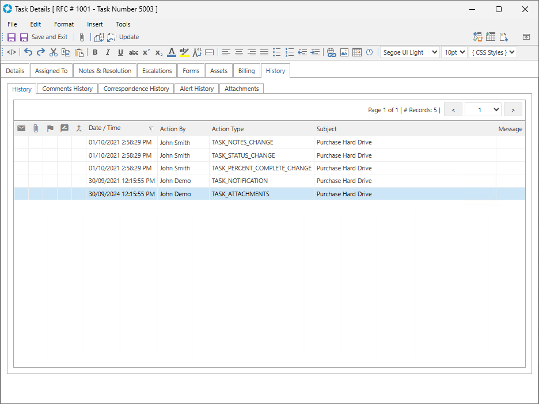Click the bulleted list icon

coord(276,52)
